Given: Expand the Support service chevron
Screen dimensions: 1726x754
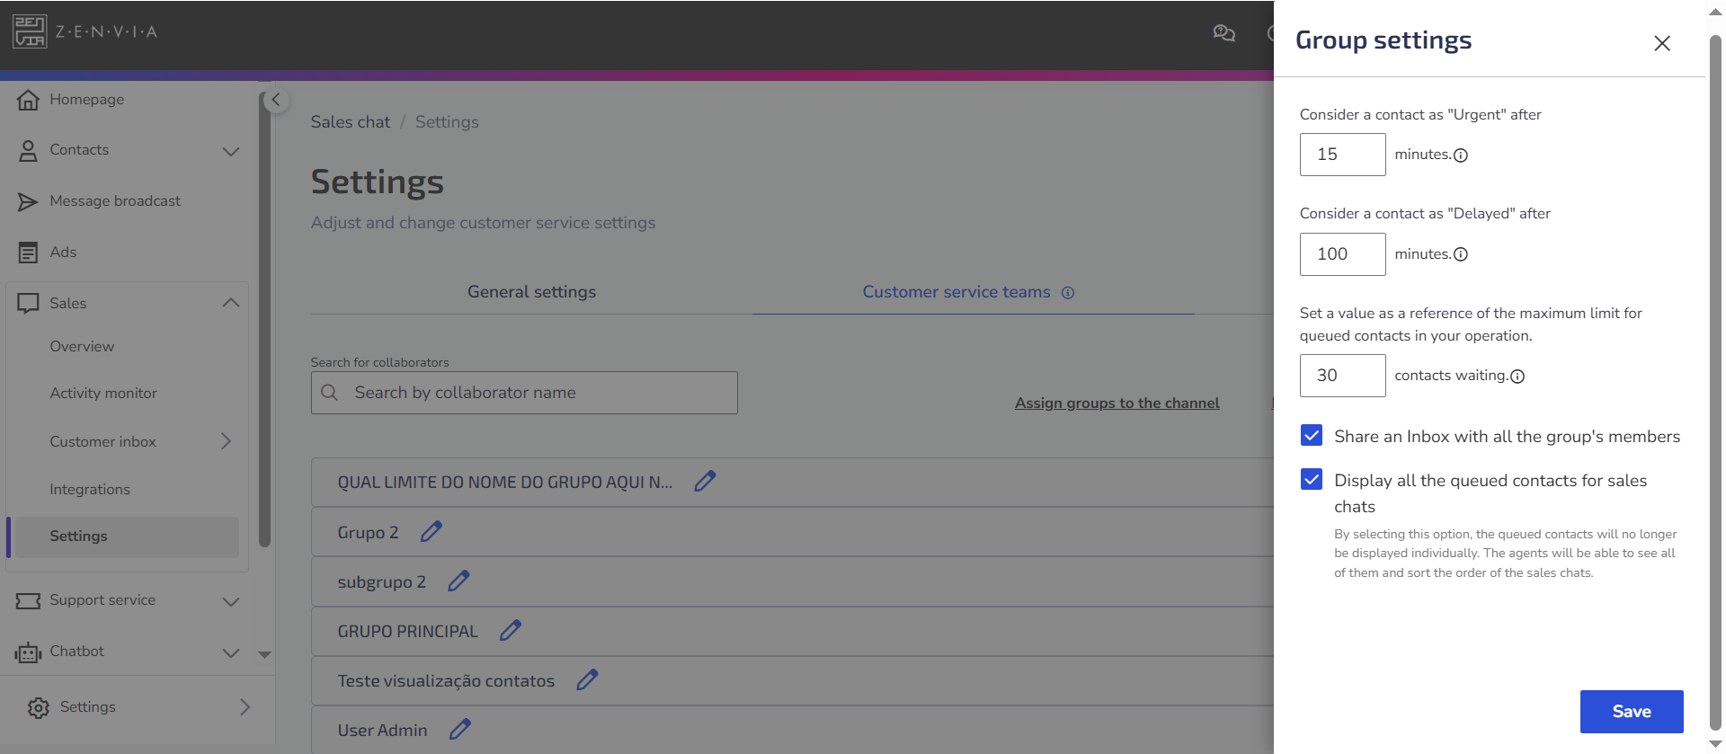Looking at the screenshot, I should coord(231,601).
